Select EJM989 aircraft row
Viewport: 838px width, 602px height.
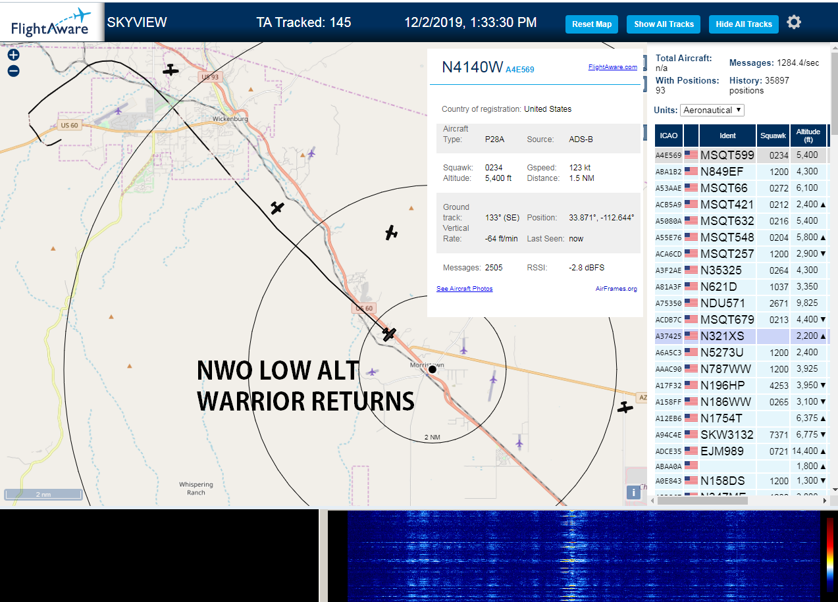tap(742, 451)
